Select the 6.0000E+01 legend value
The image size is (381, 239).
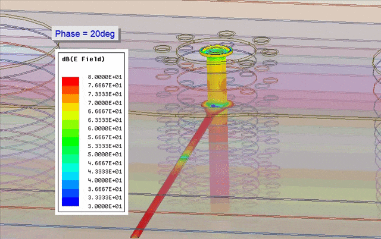click(105, 128)
